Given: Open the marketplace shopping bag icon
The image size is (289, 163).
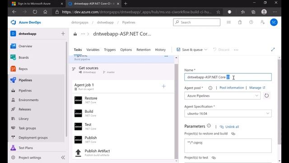Looking at the screenshot, I should (240, 22).
